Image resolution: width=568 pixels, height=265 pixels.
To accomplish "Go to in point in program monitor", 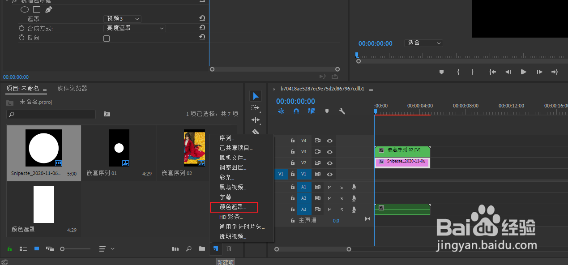I will point(493,72).
